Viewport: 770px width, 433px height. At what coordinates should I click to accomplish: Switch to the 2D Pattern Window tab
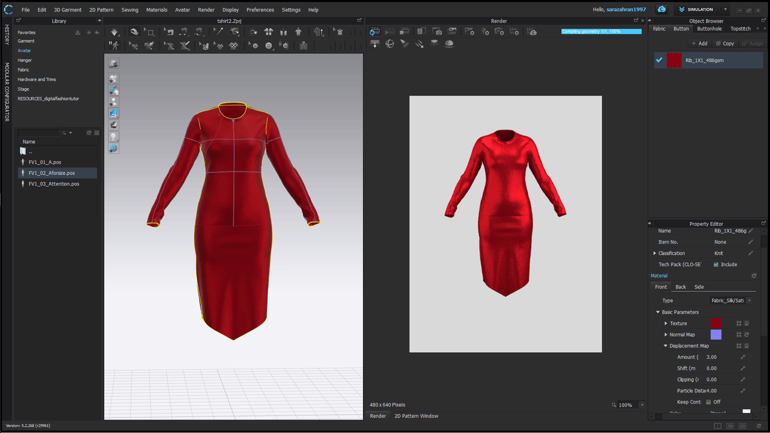click(x=416, y=416)
